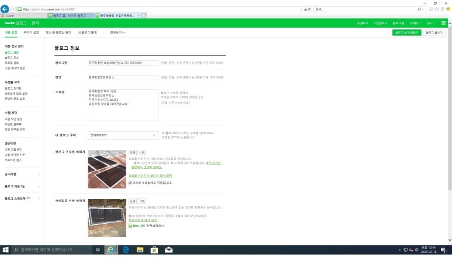Go back with the browser back arrow

click(x=5, y=9)
